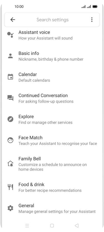This screenshot has width=104, height=232.
Task: Tap the Explore compass icon
Action: [x=10, y=119]
